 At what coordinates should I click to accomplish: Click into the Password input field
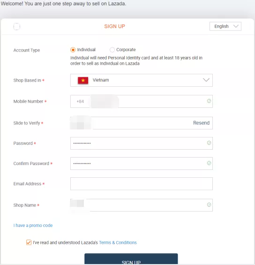tap(142, 143)
